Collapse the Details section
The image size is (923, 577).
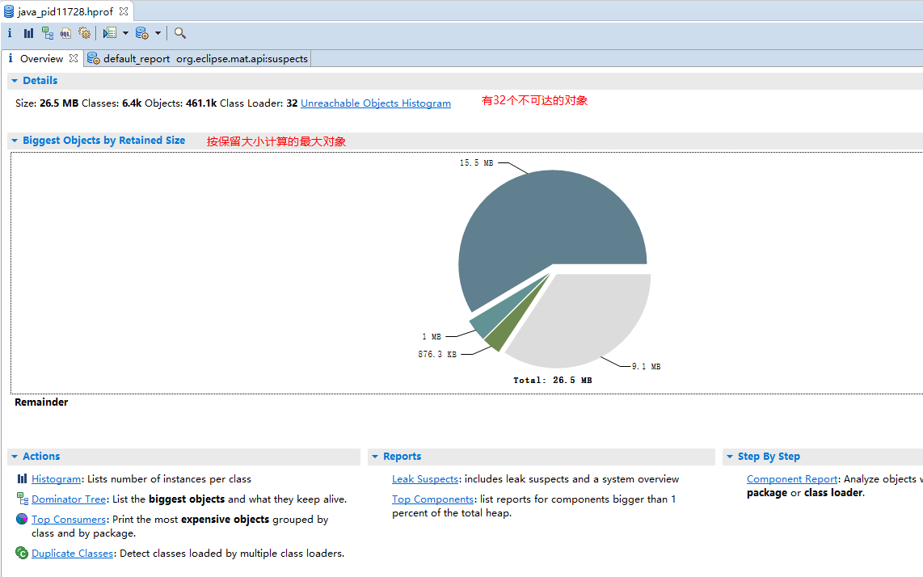click(15, 81)
